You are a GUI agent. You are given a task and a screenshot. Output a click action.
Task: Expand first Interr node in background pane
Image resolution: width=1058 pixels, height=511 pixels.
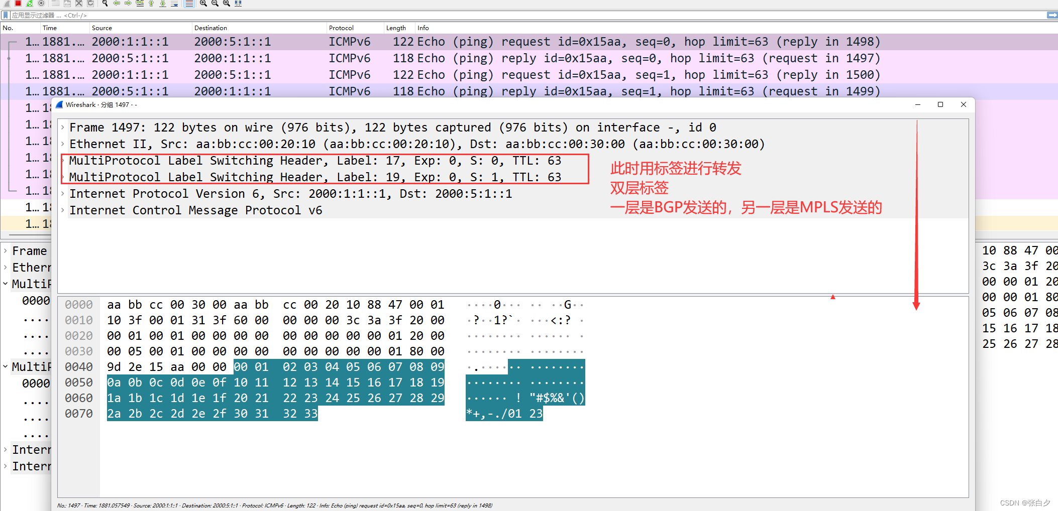pos(6,450)
